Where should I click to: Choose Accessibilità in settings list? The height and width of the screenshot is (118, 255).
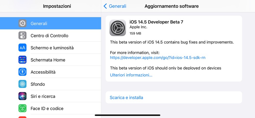pos(50,72)
